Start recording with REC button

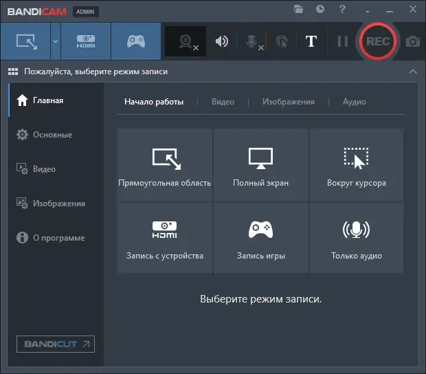click(x=378, y=41)
